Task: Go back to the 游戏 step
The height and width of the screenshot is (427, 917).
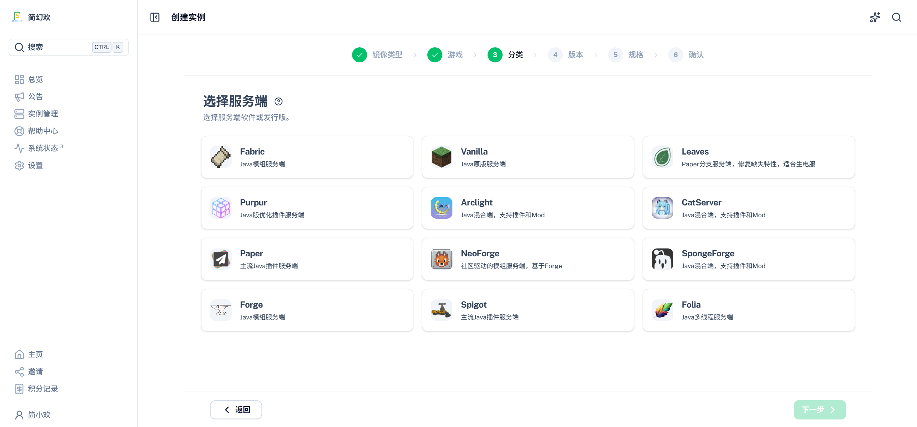Action: [445, 55]
